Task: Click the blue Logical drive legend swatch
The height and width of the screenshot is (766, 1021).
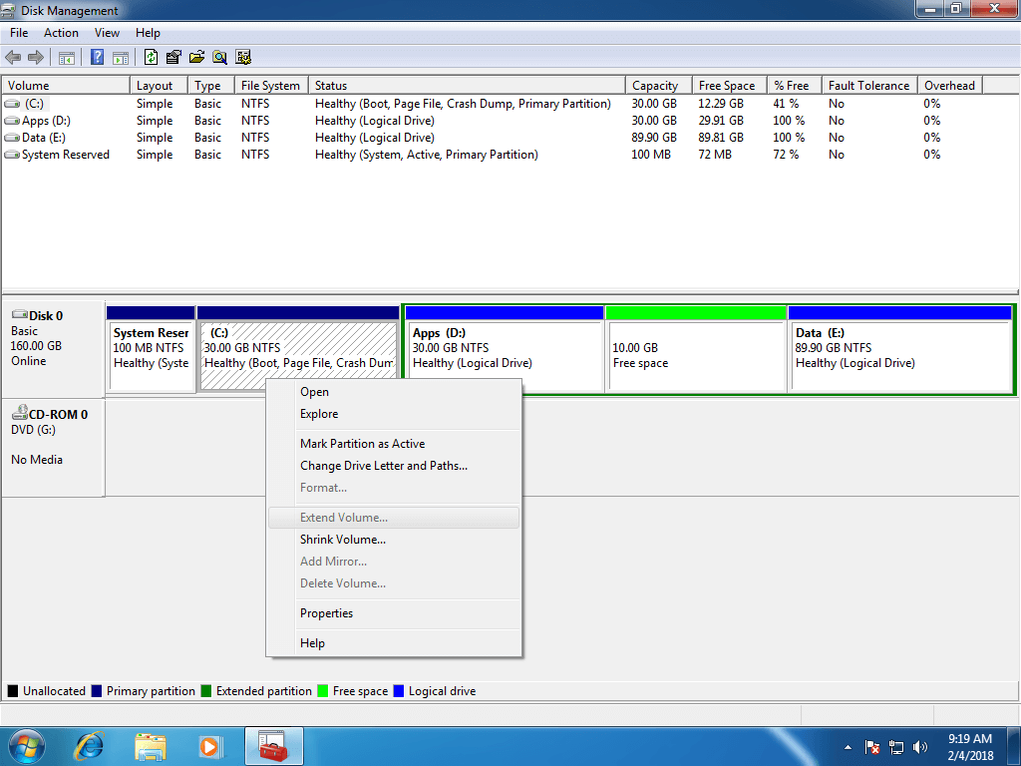Action: [399, 691]
